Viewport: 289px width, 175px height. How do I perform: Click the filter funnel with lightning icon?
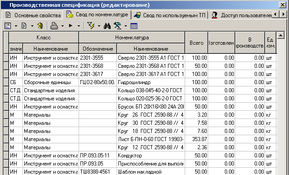pos(91,26)
